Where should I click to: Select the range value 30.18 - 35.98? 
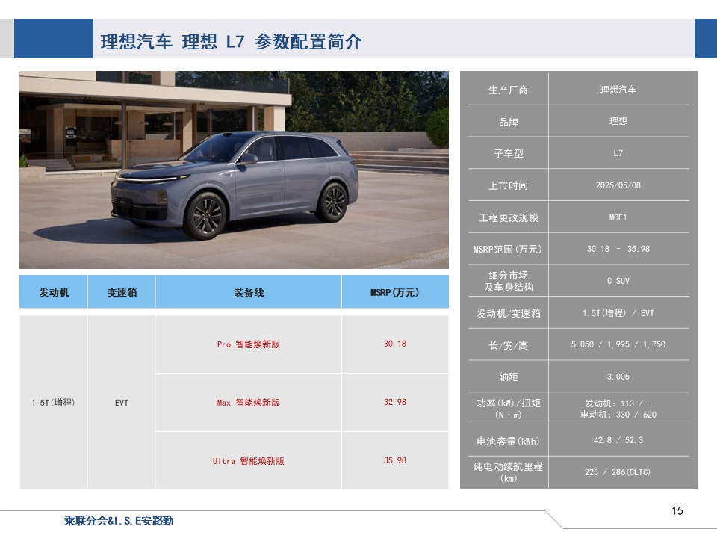click(x=618, y=249)
